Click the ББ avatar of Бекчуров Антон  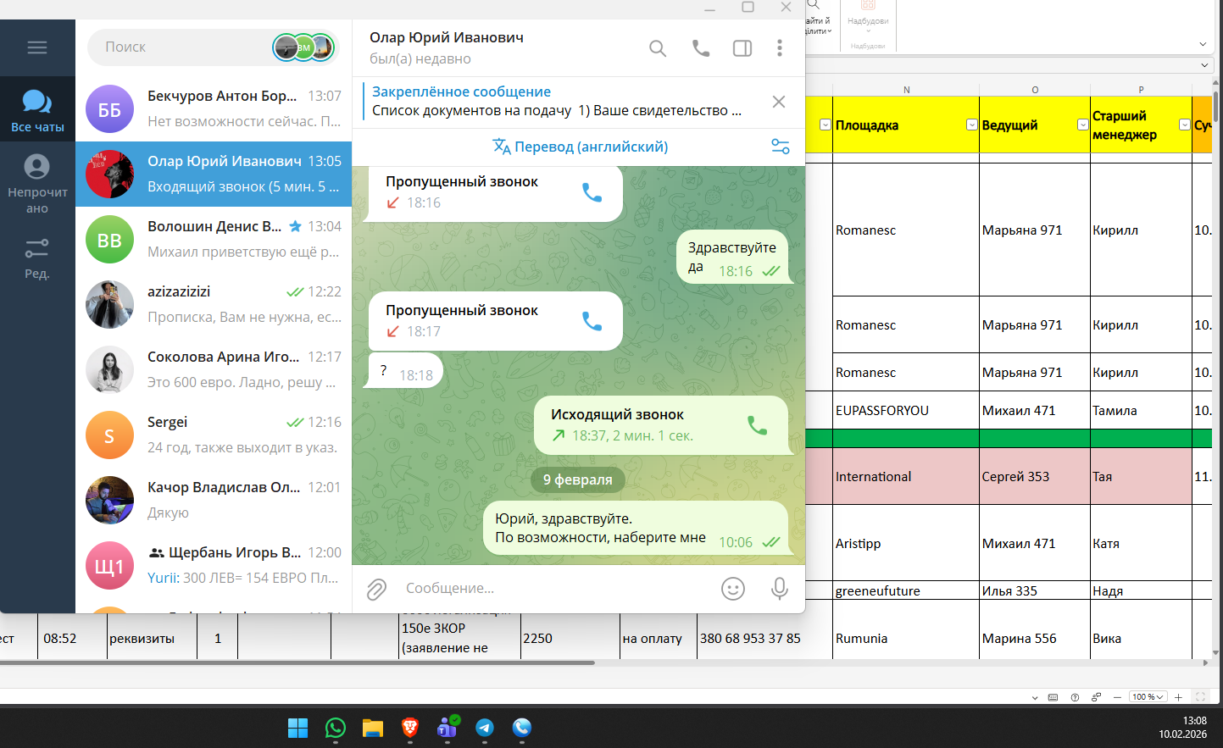point(109,109)
